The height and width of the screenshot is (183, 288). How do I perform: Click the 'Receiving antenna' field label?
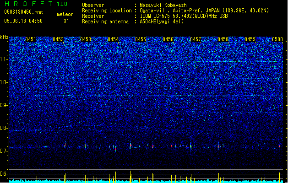tap(105, 22)
